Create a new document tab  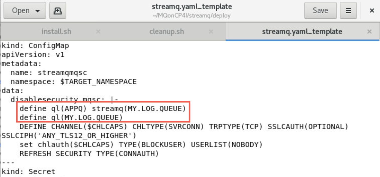pyautogui.click(x=58, y=11)
